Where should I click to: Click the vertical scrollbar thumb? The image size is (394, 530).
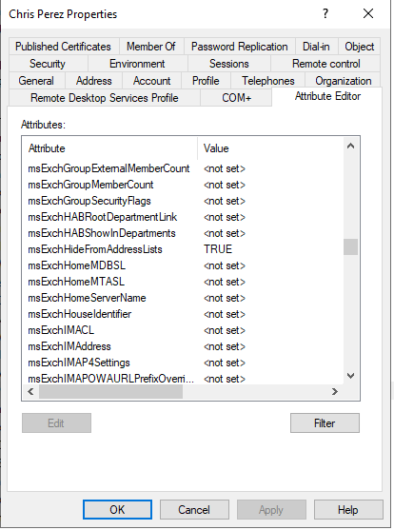(x=351, y=247)
